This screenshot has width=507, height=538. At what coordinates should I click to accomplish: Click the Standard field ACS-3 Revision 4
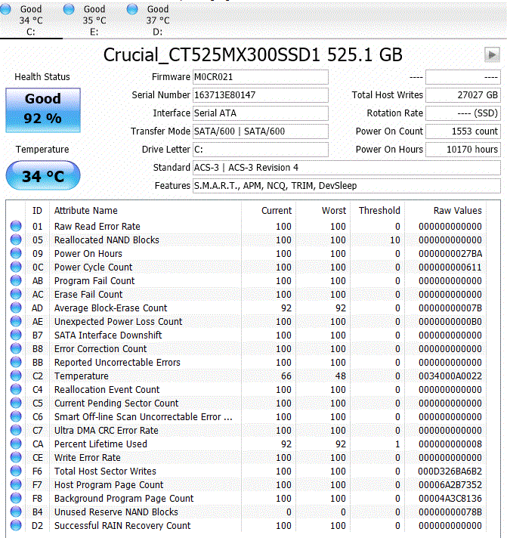(347, 168)
